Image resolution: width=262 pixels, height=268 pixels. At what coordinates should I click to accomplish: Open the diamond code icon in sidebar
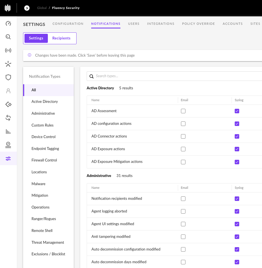pyautogui.click(x=8, y=104)
